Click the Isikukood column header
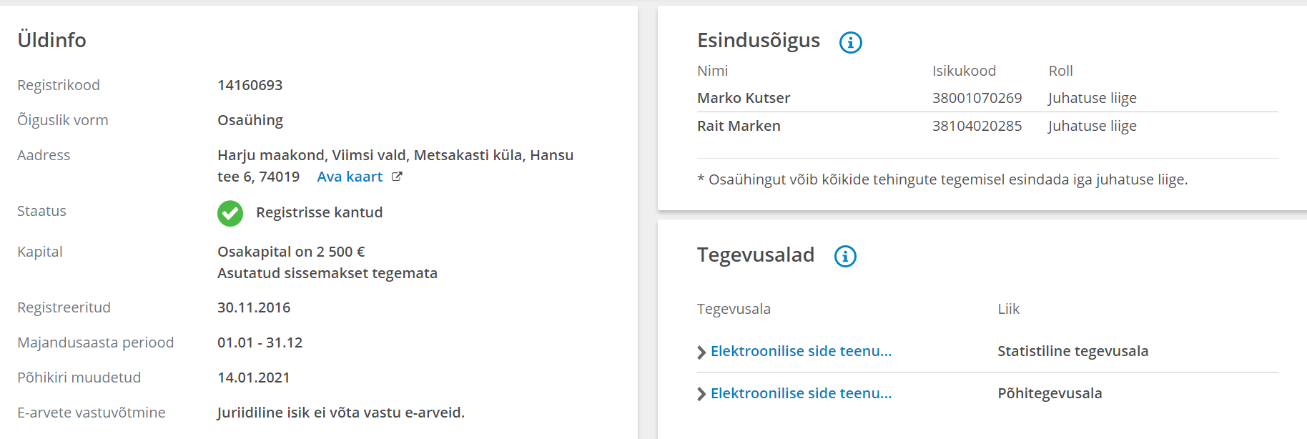 [964, 71]
